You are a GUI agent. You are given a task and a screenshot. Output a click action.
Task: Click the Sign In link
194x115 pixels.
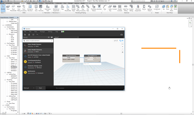tap(162, 1)
